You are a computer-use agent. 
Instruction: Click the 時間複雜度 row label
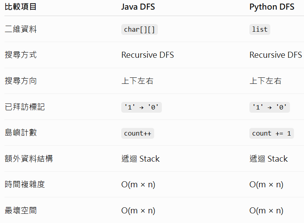pos(24,184)
